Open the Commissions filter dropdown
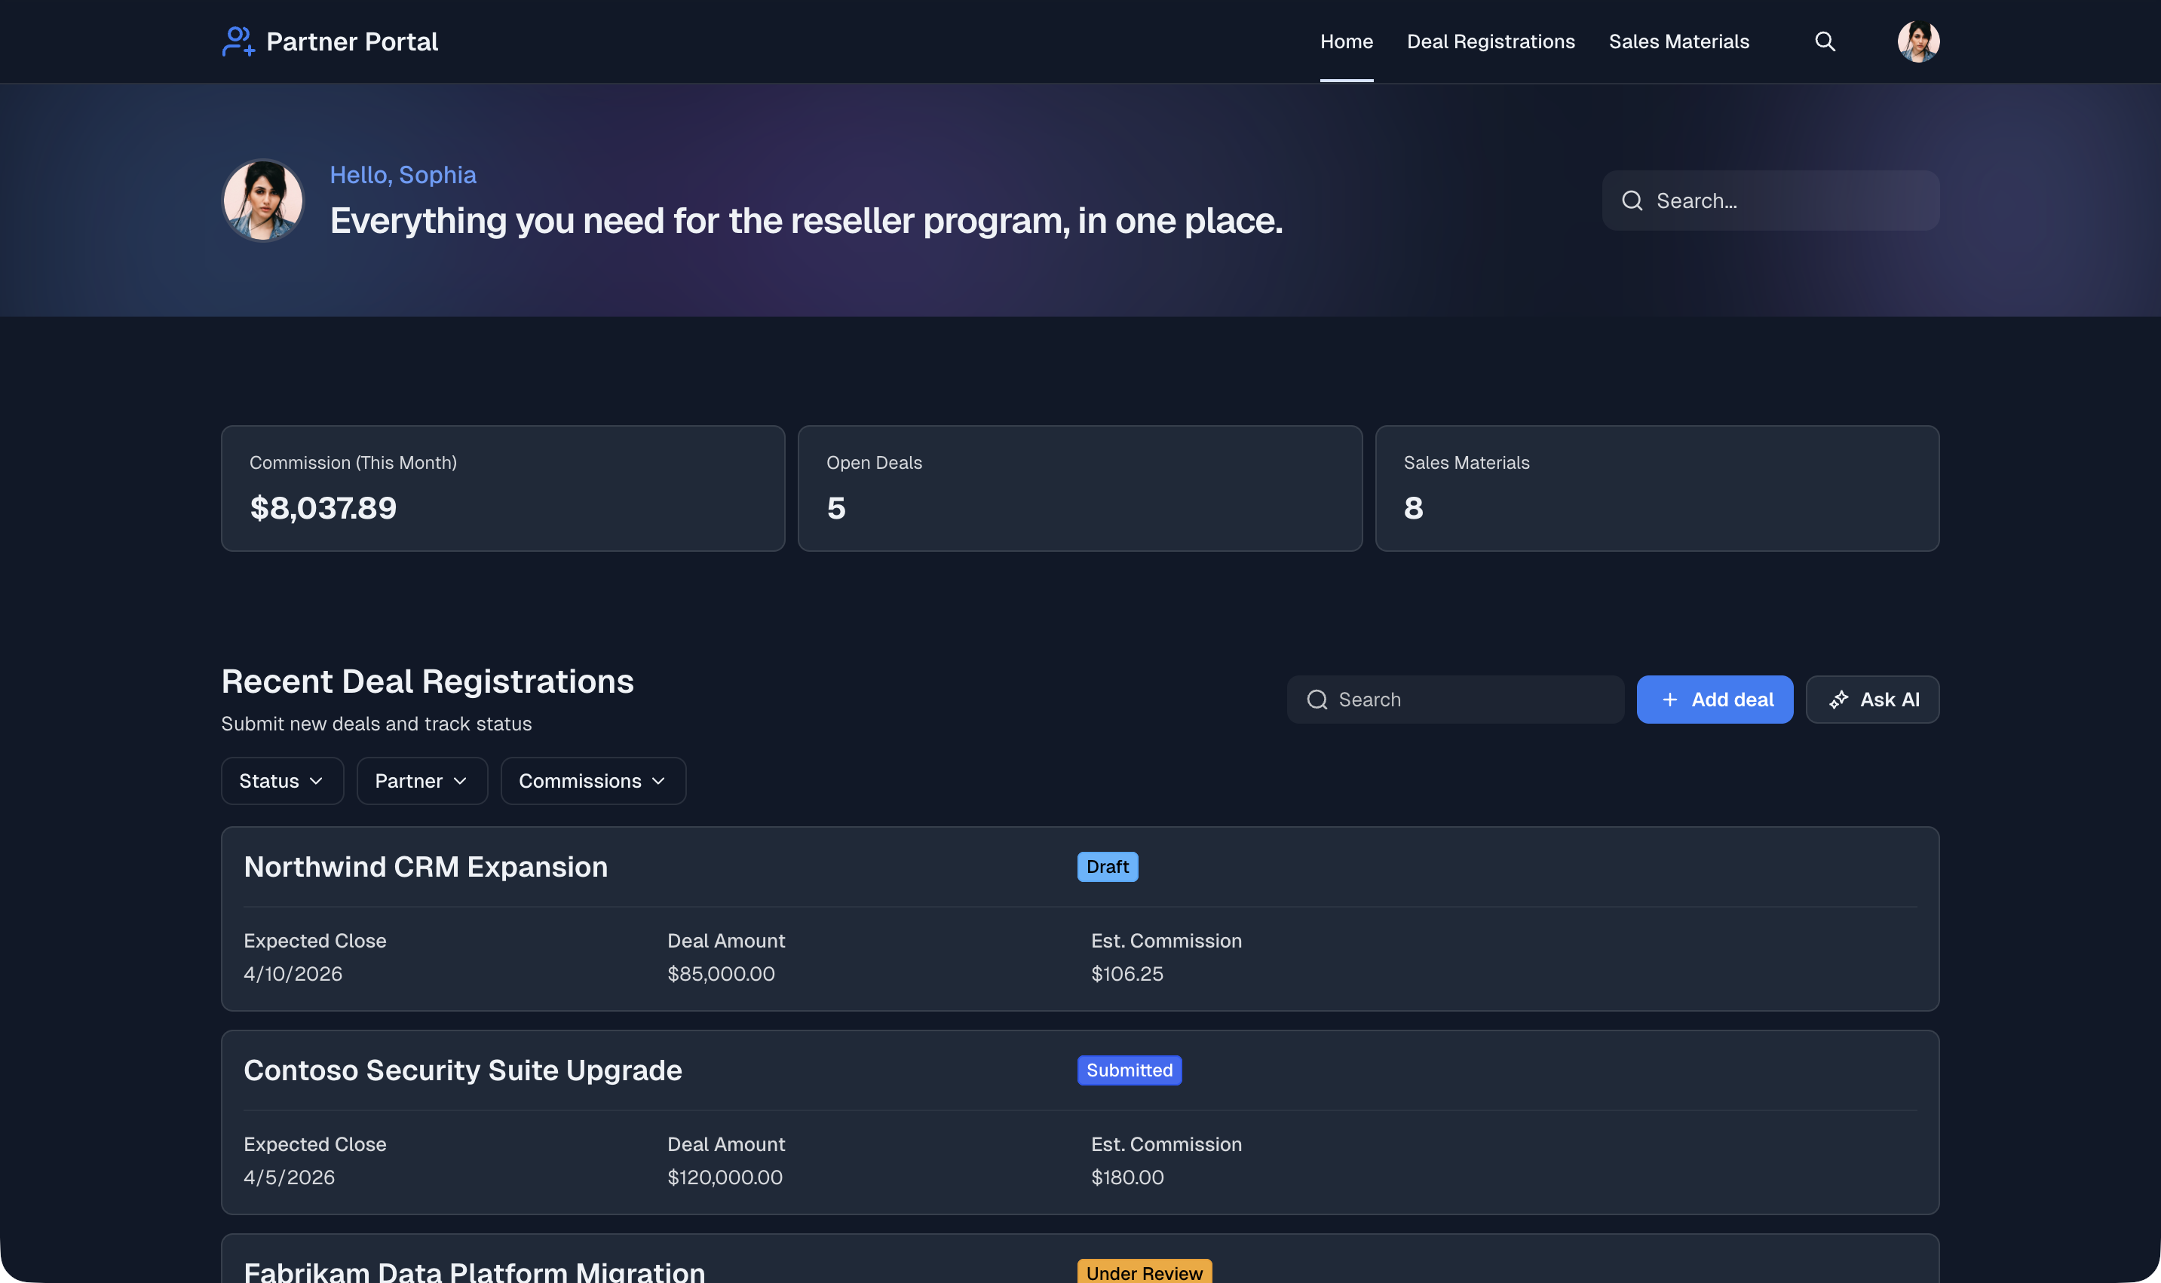 [593, 780]
